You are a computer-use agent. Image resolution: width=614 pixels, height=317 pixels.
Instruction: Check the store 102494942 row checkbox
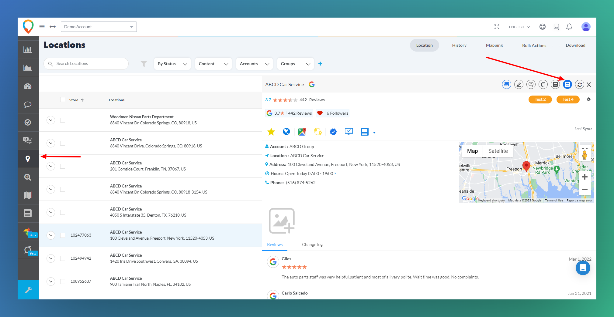point(63,258)
